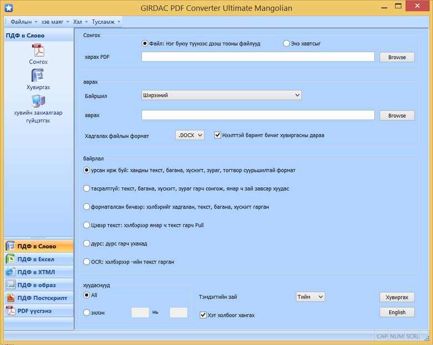Click the English language button

[x=397, y=312]
